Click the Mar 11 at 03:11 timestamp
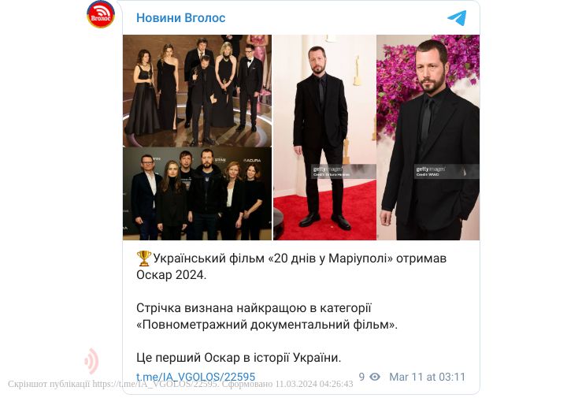This screenshot has height=398, width=567. 427,377
